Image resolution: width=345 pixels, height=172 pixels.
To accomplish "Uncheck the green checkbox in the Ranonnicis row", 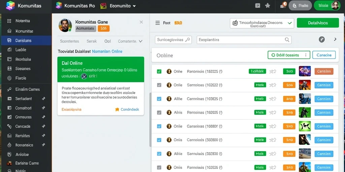I will coord(159,71).
